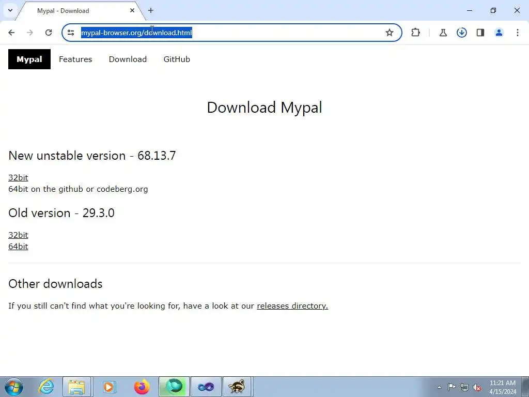Open the Mypal raccoon taskbar icon
Image resolution: width=529 pixels, height=397 pixels.
point(237,387)
